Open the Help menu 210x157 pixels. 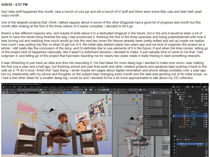[25, 87]
